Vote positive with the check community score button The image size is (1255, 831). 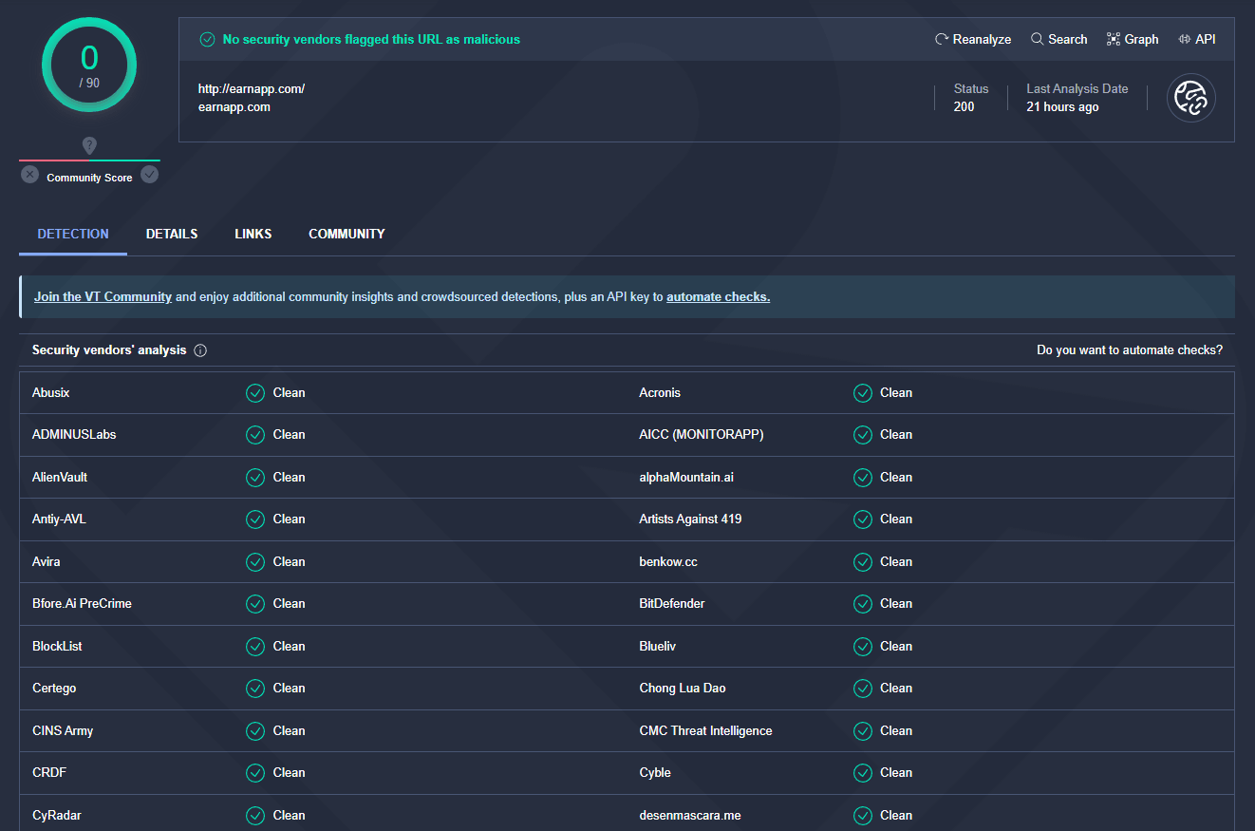(149, 175)
